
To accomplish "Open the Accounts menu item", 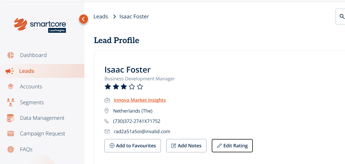I will 31,86.
